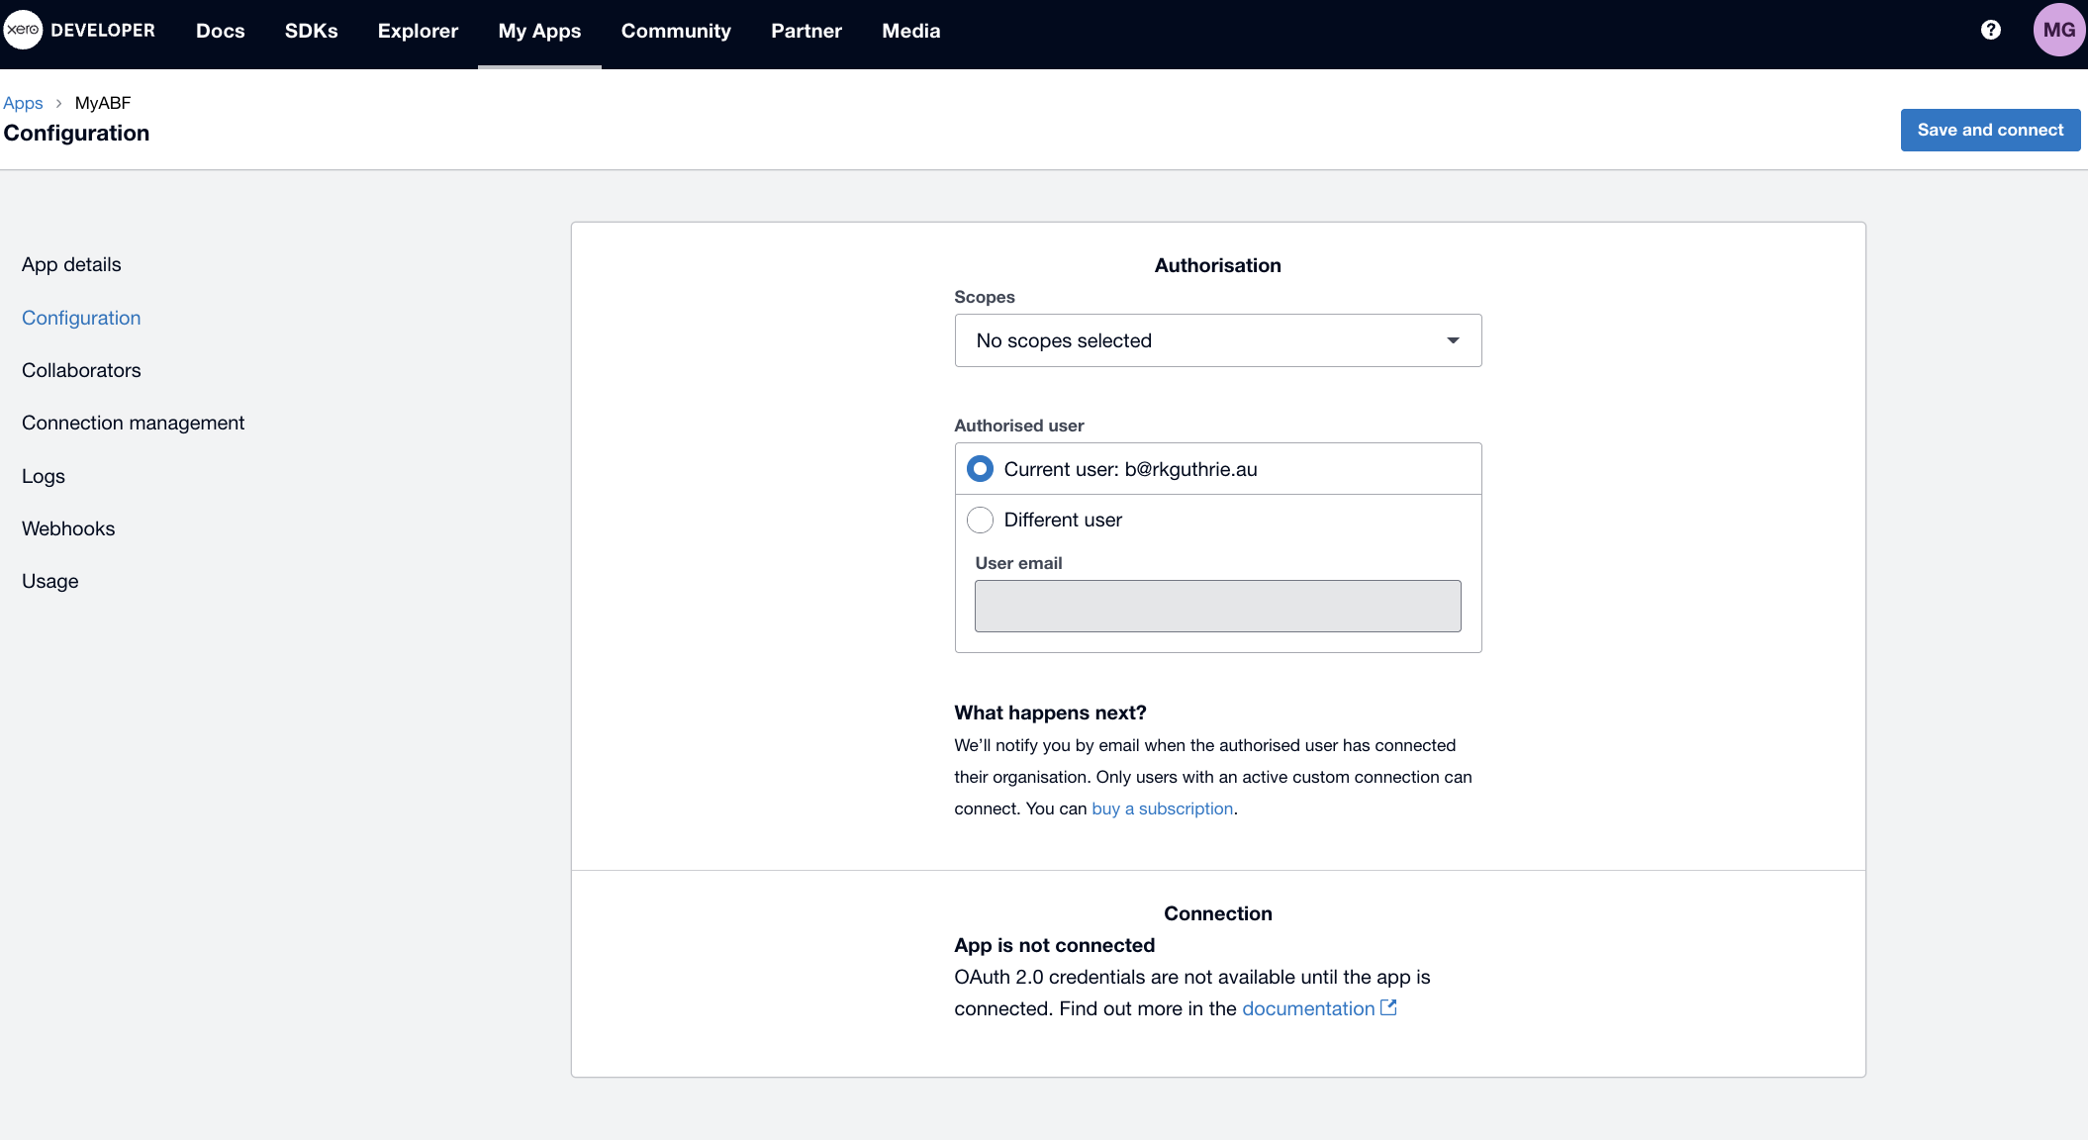Expand the Scopes dropdown arrow

tap(1453, 340)
